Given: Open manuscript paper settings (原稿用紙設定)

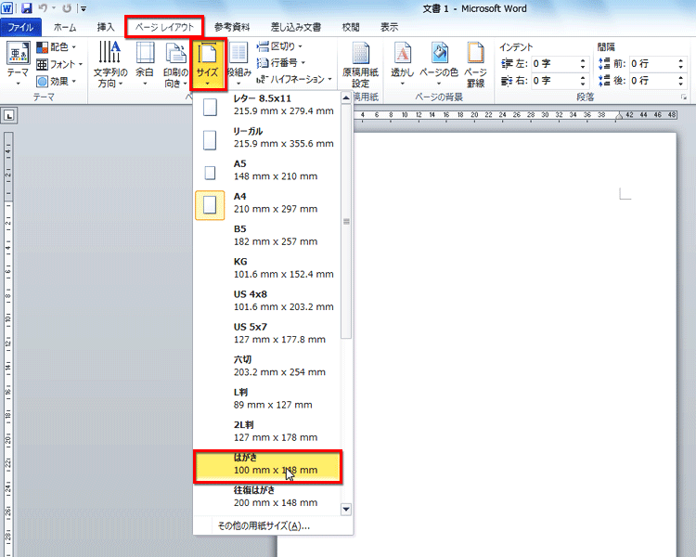Looking at the screenshot, I should 360,64.
